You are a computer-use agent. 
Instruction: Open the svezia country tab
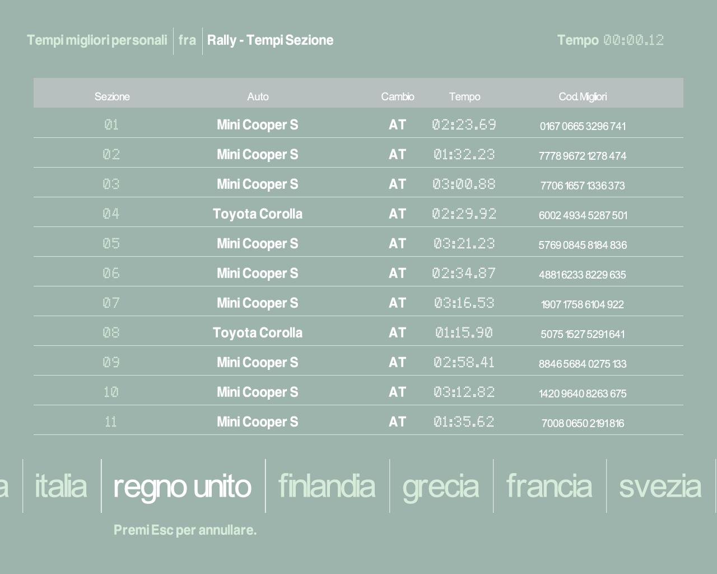pyautogui.click(x=660, y=485)
